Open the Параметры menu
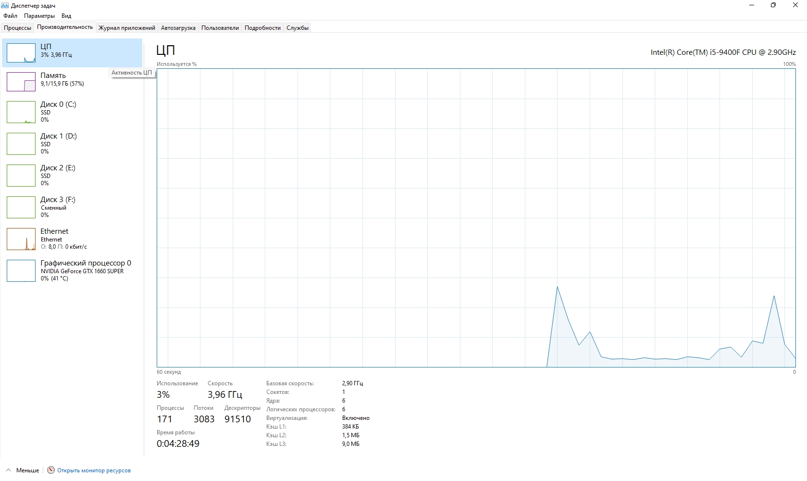This screenshot has height=481, width=807. [39, 16]
